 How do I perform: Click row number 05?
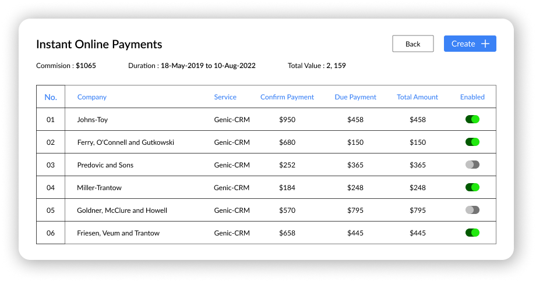click(x=51, y=210)
